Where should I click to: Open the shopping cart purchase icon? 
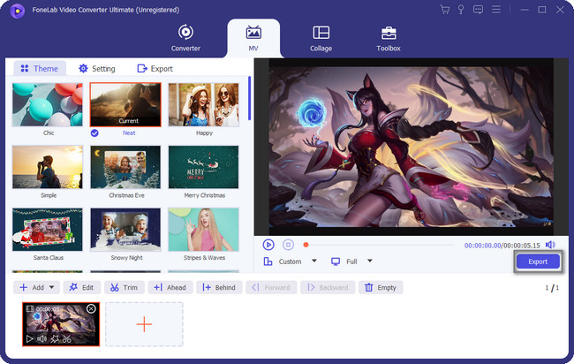coord(445,10)
